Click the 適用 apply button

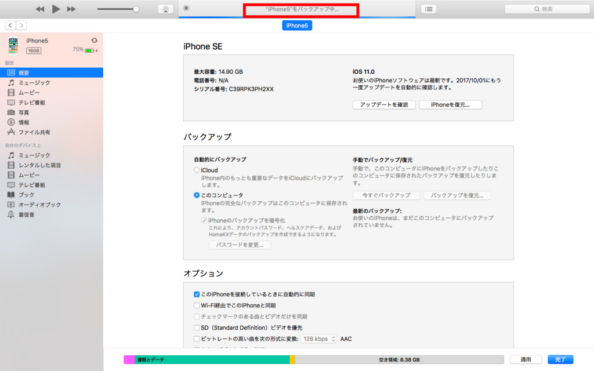pyautogui.click(x=526, y=359)
